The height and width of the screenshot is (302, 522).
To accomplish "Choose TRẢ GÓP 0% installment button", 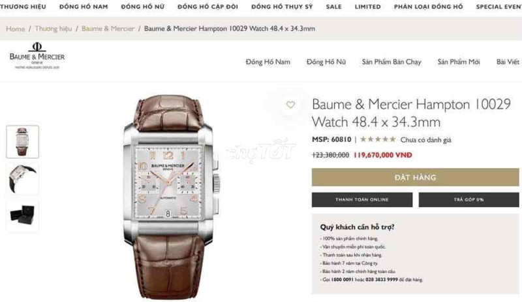I will [x=468, y=199].
